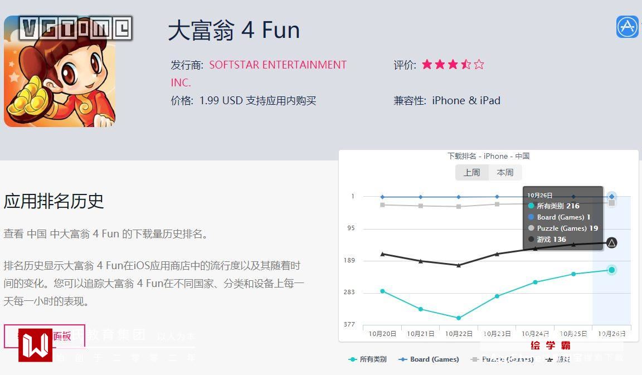Click gray Puzzle square on 10月21日
Image resolution: width=642 pixels, height=375 pixels.
(421, 206)
